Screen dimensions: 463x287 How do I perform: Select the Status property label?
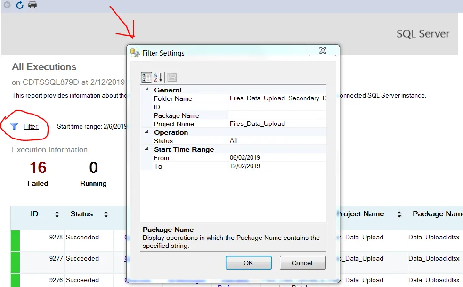tap(163, 141)
